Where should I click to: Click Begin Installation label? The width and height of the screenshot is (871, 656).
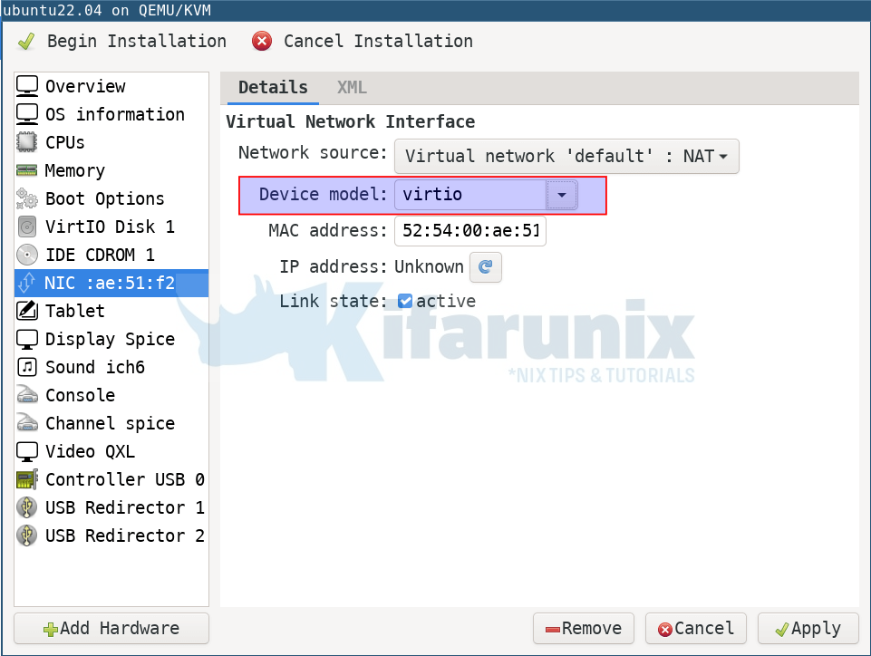tap(137, 41)
